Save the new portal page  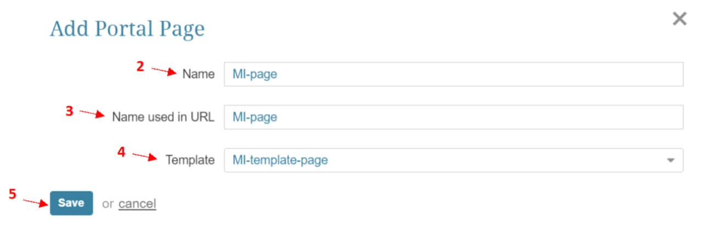pyautogui.click(x=71, y=203)
